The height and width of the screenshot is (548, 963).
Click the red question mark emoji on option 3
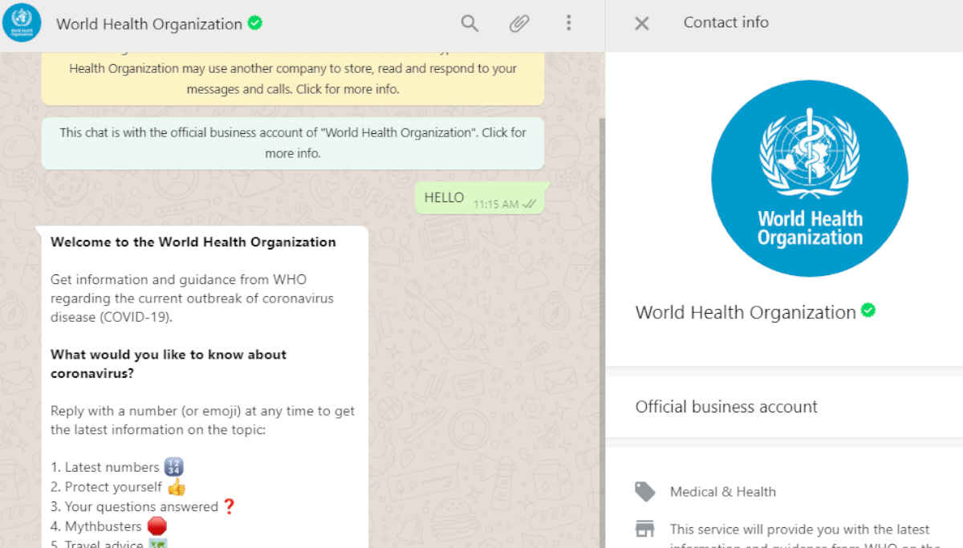[231, 506]
